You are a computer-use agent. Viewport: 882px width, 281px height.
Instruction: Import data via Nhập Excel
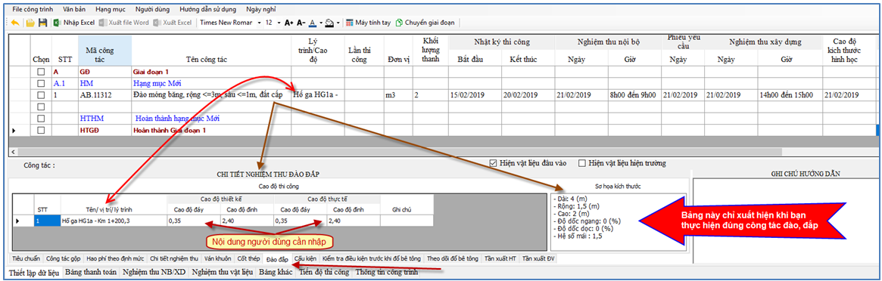tap(74, 23)
